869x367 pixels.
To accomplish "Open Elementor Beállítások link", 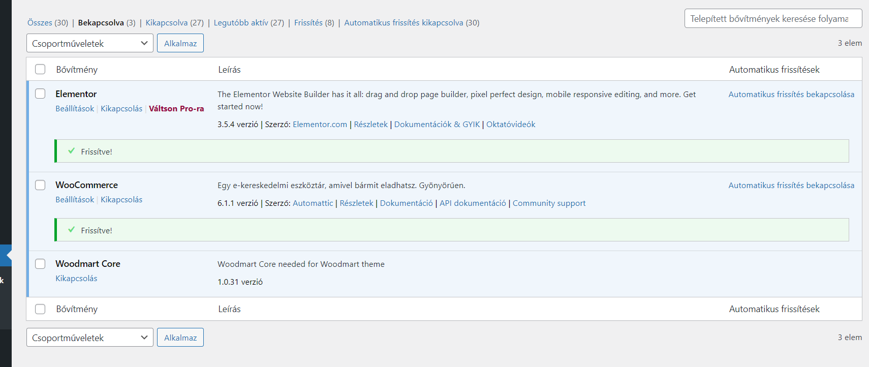I will [75, 108].
